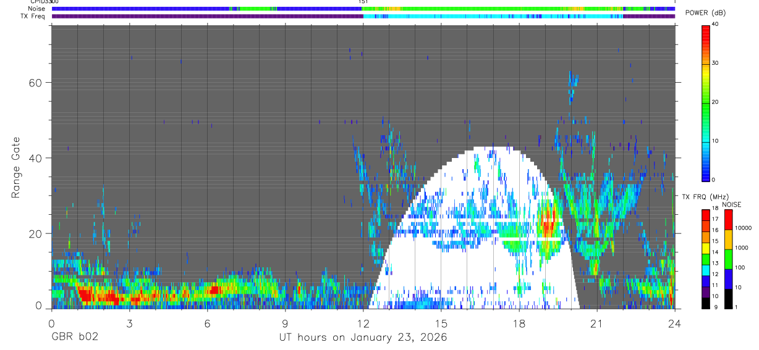Click the green 13–14 MHz frequency swatch
Viewport: 759px width, 350px height.
(706, 259)
